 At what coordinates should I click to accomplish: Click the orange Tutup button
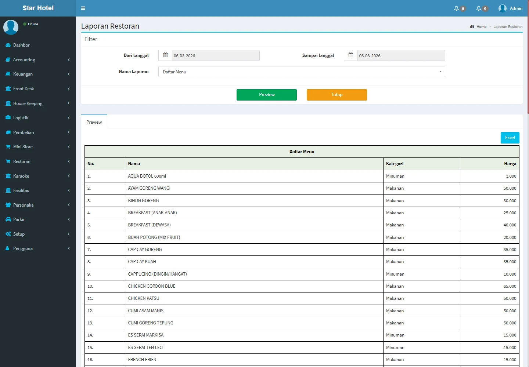pos(337,95)
